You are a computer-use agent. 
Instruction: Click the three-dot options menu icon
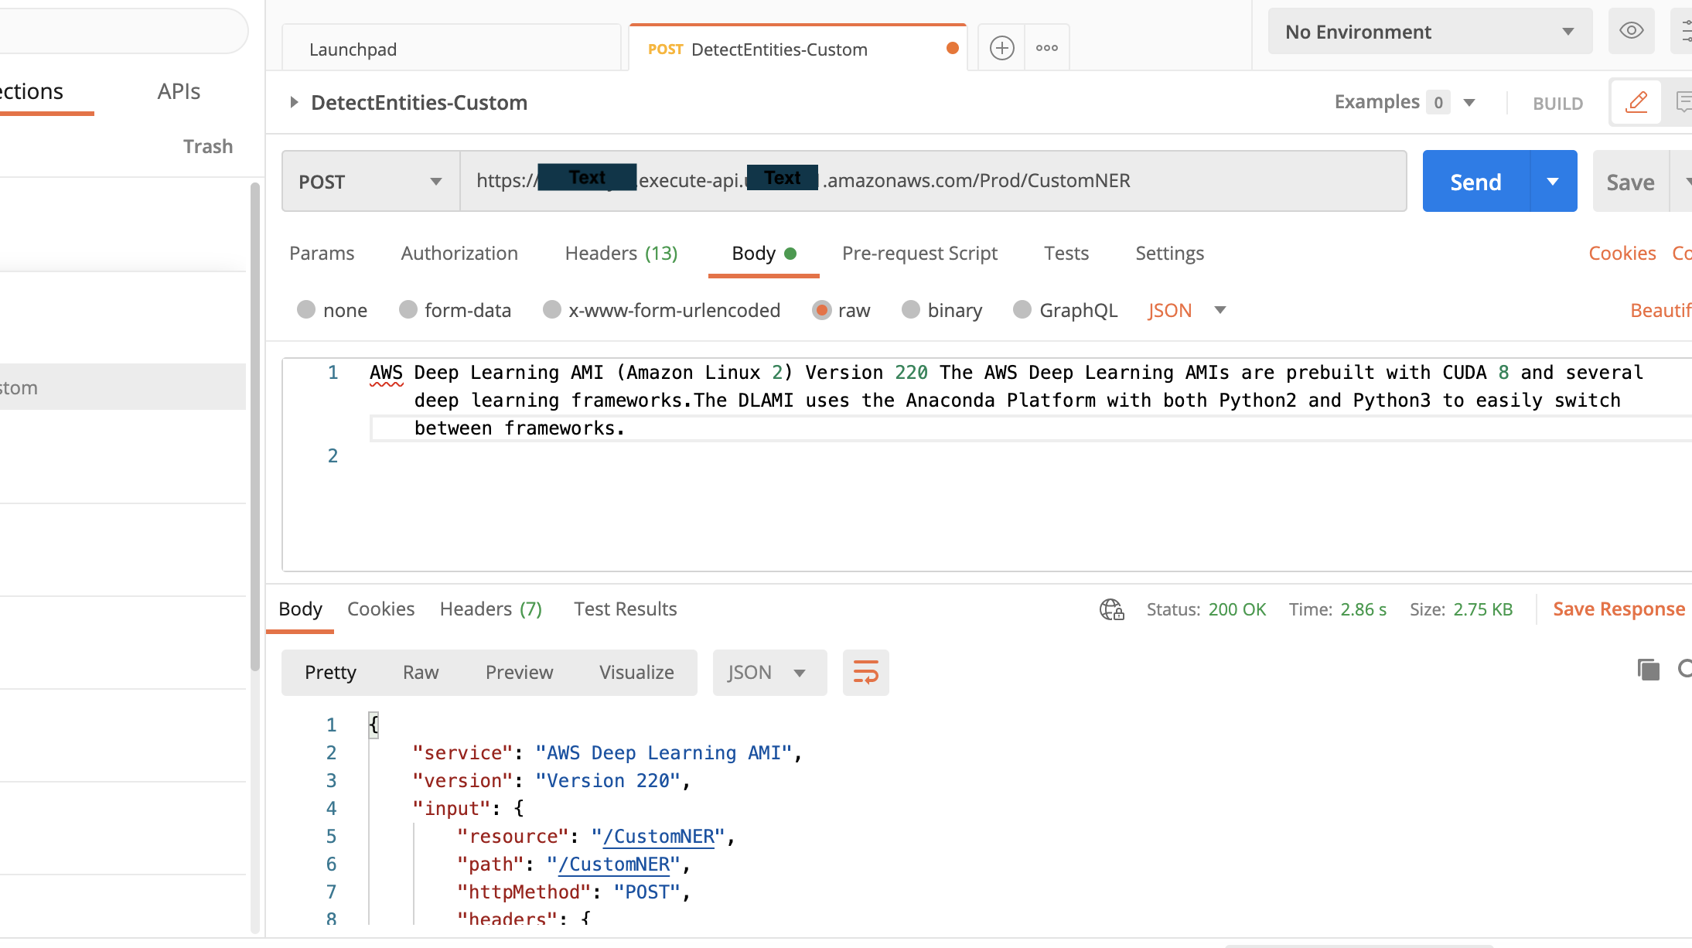click(1047, 48)
